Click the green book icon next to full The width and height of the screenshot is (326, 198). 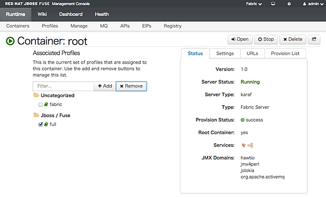tap(46, 124)
